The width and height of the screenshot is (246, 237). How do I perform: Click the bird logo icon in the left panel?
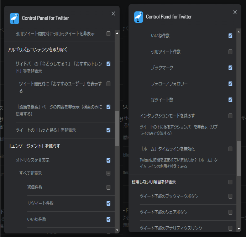[x=15, y=19]
